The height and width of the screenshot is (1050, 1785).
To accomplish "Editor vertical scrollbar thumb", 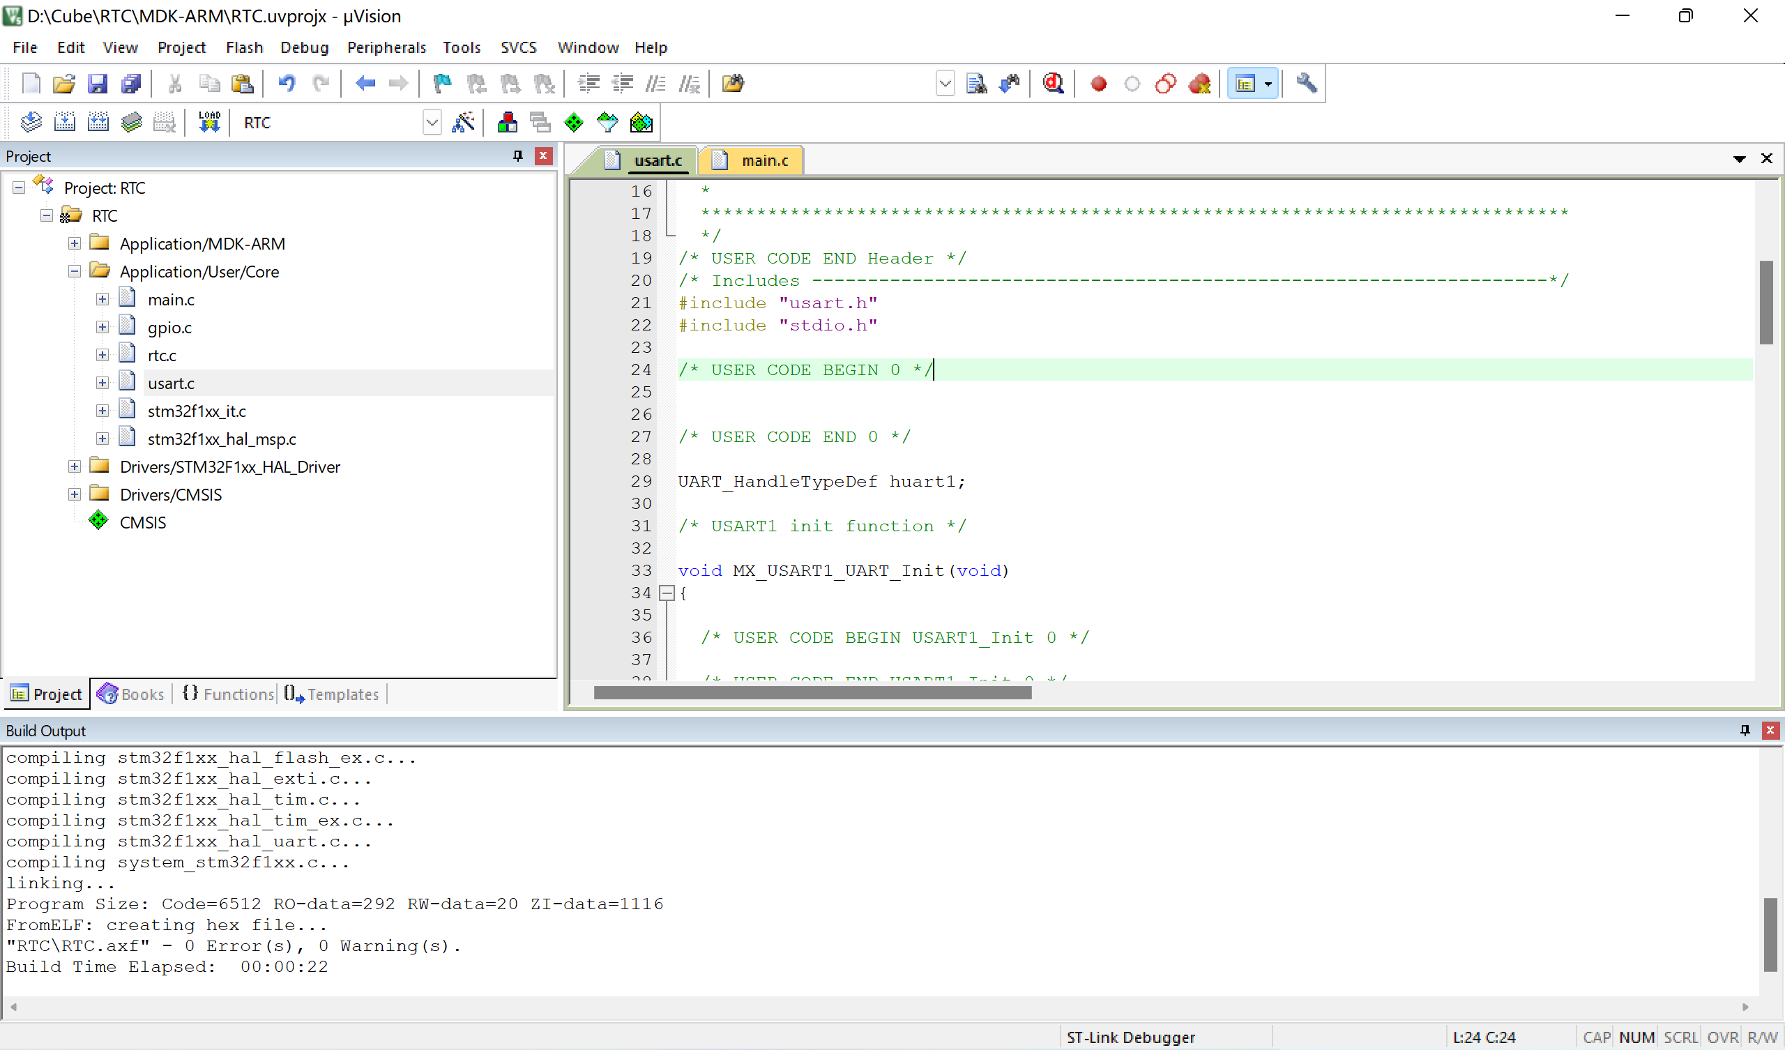I will click(x=1767, y=303).
